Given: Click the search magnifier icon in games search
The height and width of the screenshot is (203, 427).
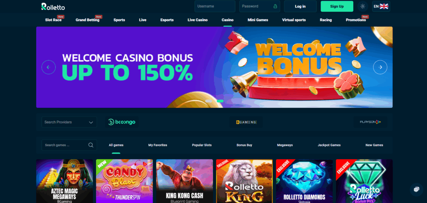Looking at the screenshot, I should (x=91, y=145).
